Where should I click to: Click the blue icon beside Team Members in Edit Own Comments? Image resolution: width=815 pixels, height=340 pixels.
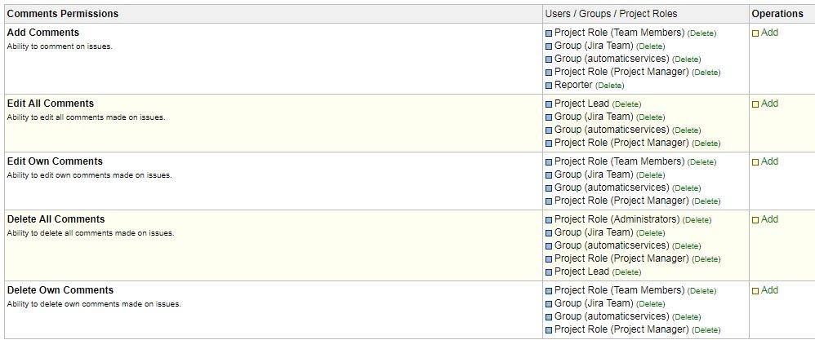(549, 162)
